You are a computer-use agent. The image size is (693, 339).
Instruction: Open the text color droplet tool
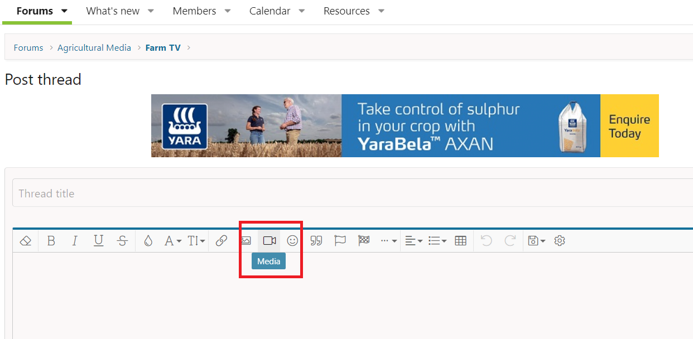(148, 241)
